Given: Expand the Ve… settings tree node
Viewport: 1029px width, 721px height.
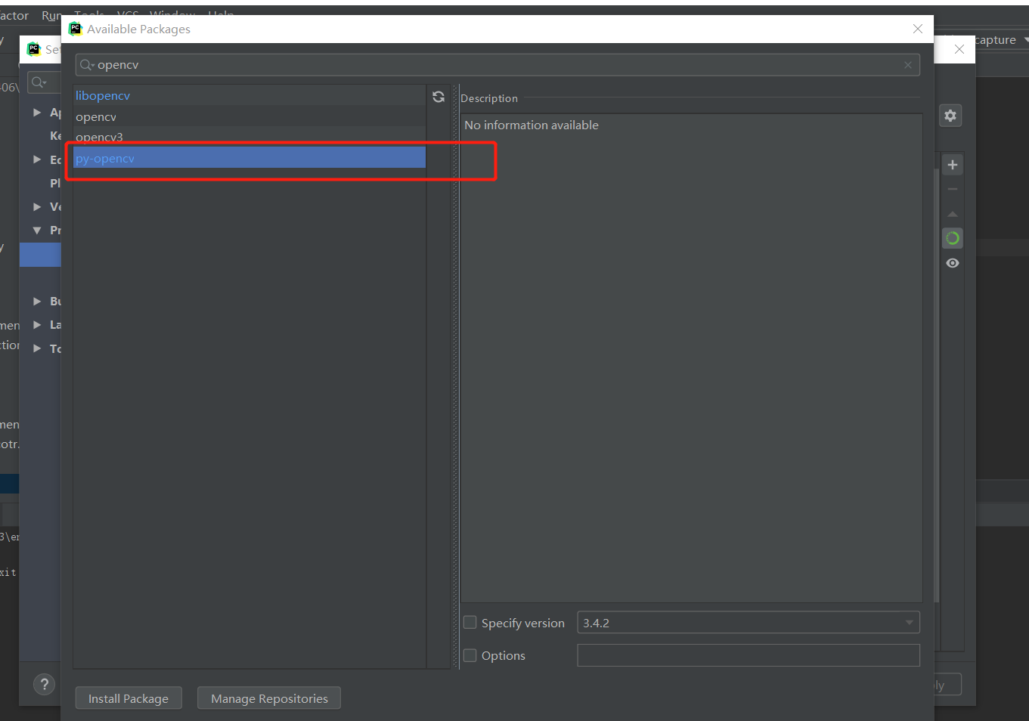Looking at the screenshot, I should click(37, 206).
